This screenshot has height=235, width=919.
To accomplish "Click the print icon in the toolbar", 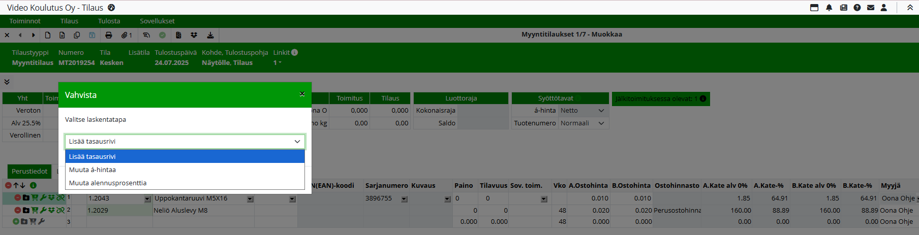I will 108,35.
